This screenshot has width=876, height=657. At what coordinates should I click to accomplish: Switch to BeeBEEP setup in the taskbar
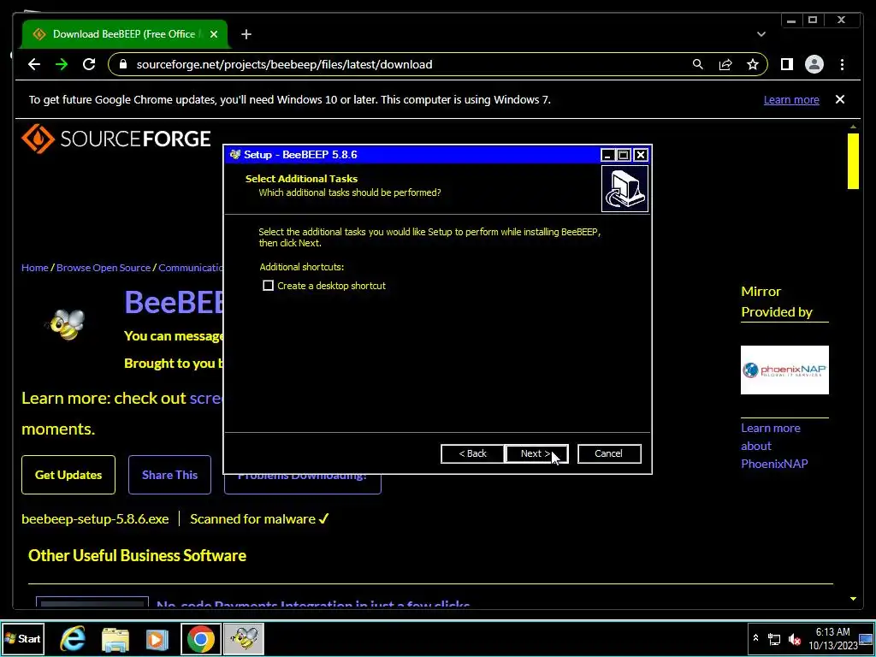pos(244,638)
